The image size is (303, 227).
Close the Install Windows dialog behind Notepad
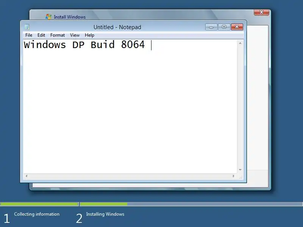pyautogui.click(x=261, y=12)
